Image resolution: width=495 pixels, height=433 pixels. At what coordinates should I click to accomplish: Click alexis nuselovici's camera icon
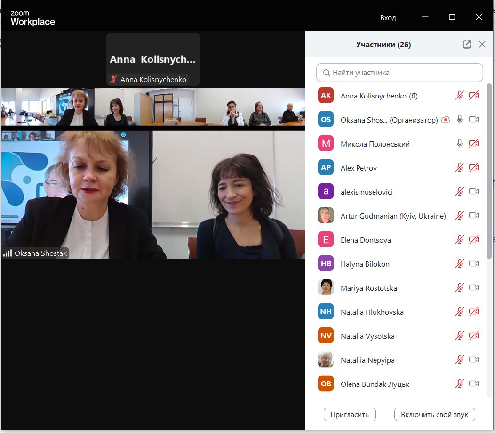(473, 192)
